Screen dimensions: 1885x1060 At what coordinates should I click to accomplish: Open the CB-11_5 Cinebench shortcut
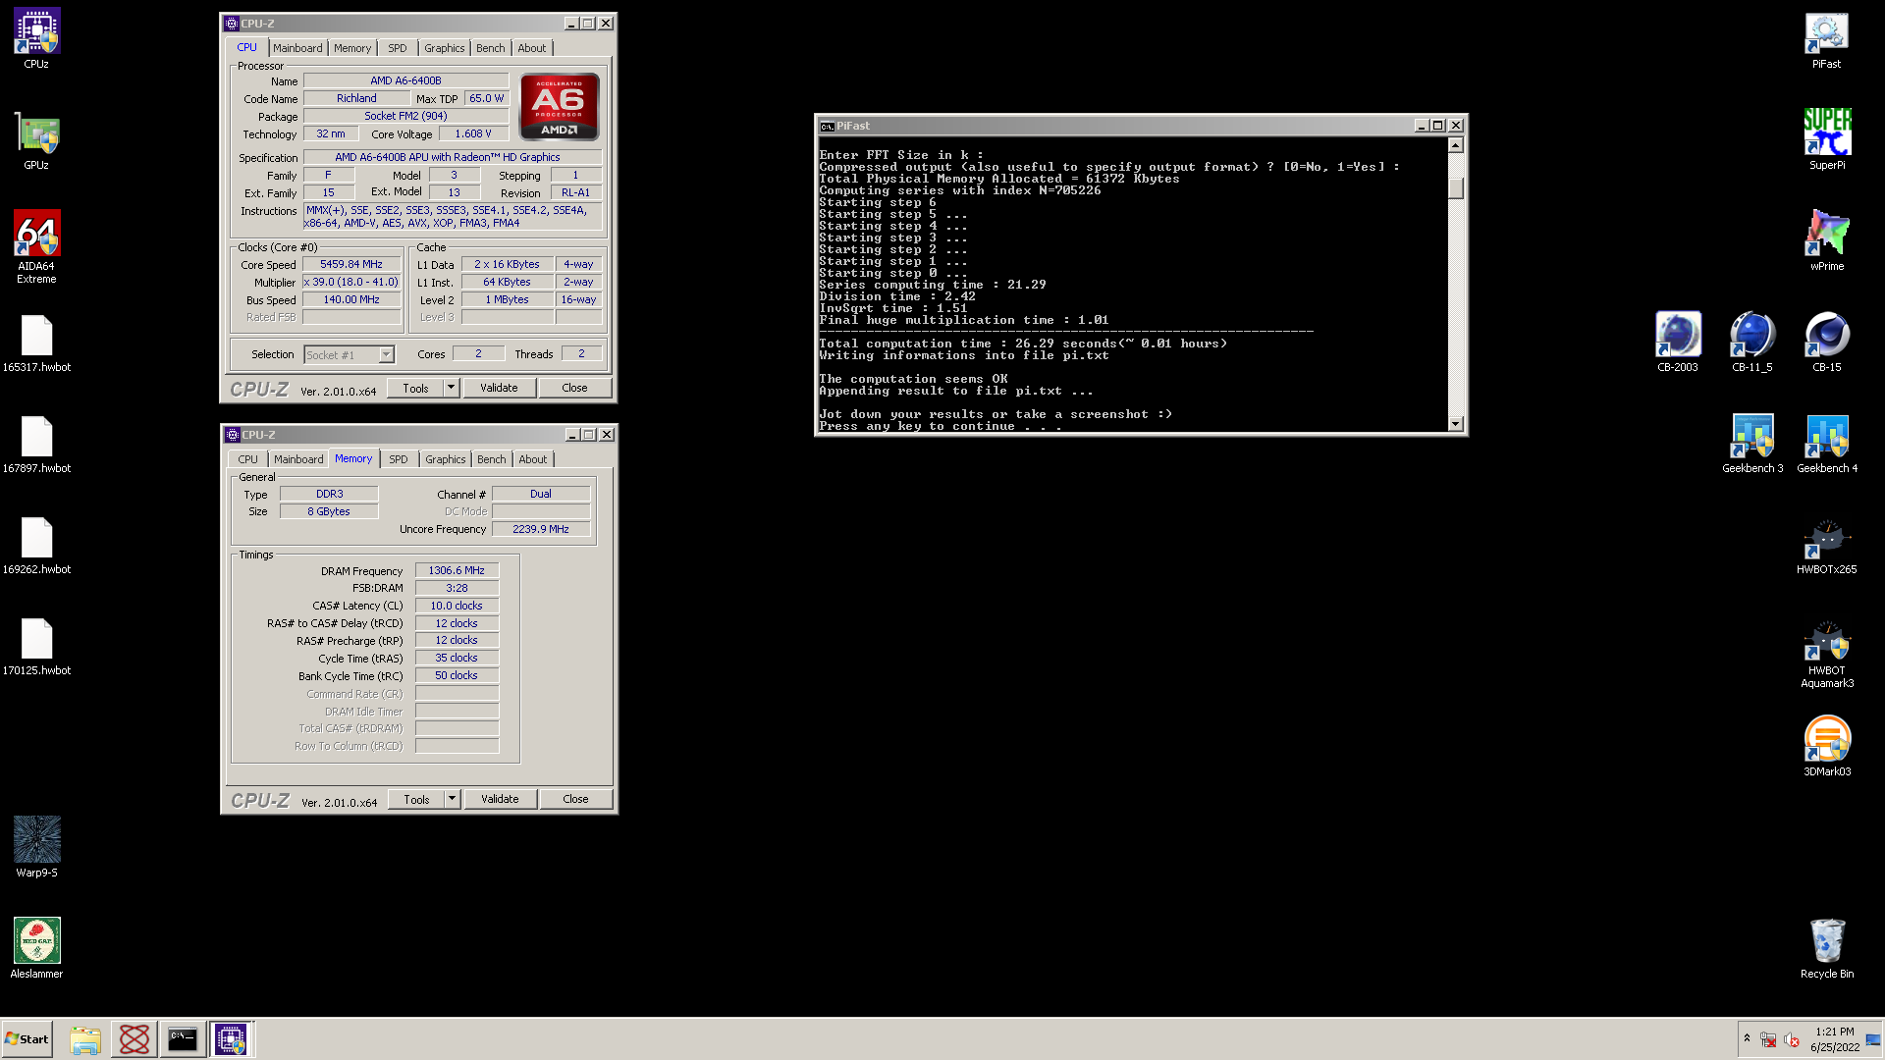(x=1751, y=342)
